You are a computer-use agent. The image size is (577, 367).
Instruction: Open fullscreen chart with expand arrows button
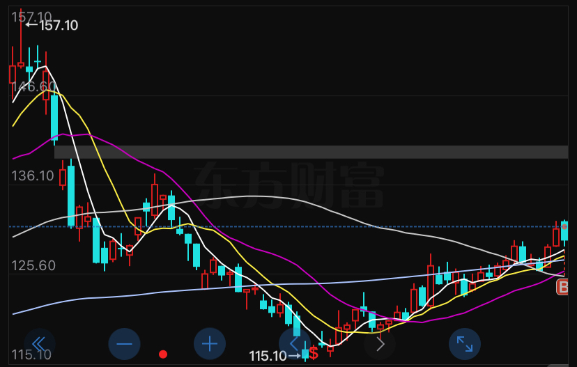coord(465,344)
